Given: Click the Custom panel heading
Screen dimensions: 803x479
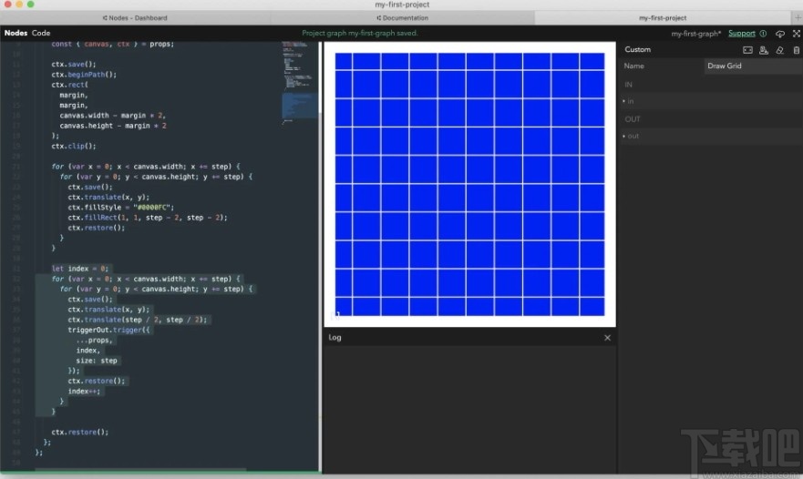Looking at the screenshot, I should pos(638,50).
